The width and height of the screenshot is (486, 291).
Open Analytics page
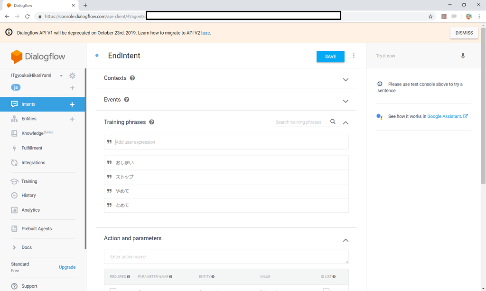30,210
